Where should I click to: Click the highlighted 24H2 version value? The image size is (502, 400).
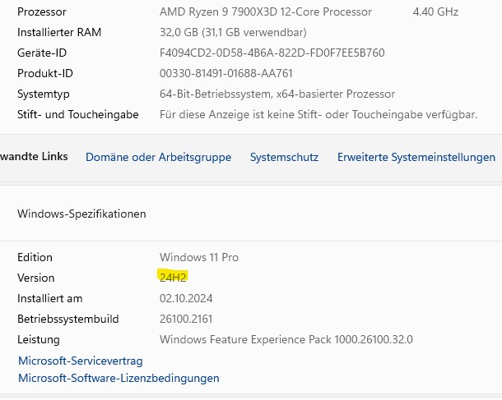(174, 278)
